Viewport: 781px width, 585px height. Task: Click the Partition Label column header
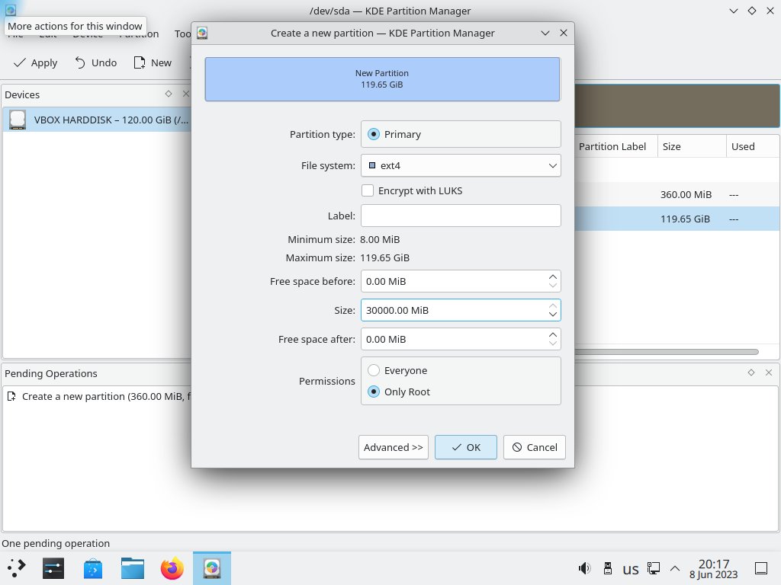coord(615,146)
